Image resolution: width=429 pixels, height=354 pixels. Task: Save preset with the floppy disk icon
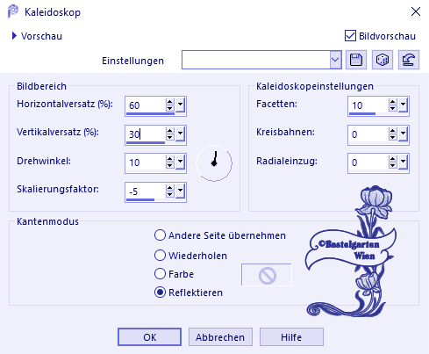point(356,60)
